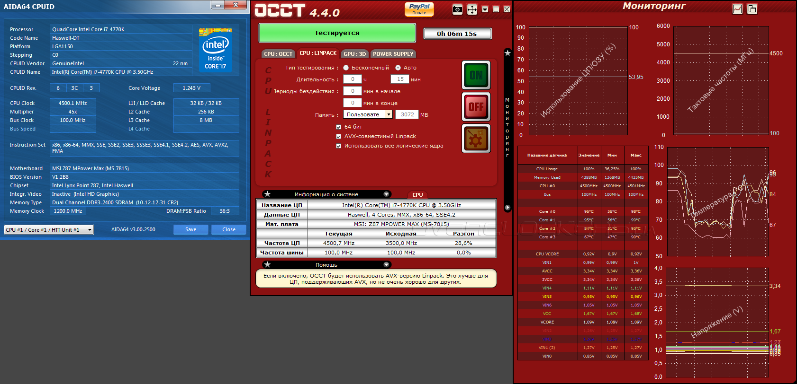
Task: Click the green Тестируется status bar
Action: [x=337, y=33]
